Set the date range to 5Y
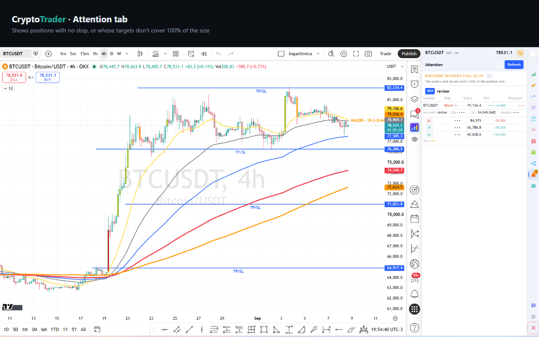Screen dimensions: 539x337 tap(74, 329)
